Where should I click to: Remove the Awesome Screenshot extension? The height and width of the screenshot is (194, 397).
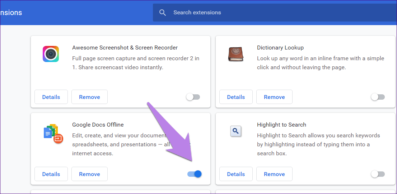(89, 97)
